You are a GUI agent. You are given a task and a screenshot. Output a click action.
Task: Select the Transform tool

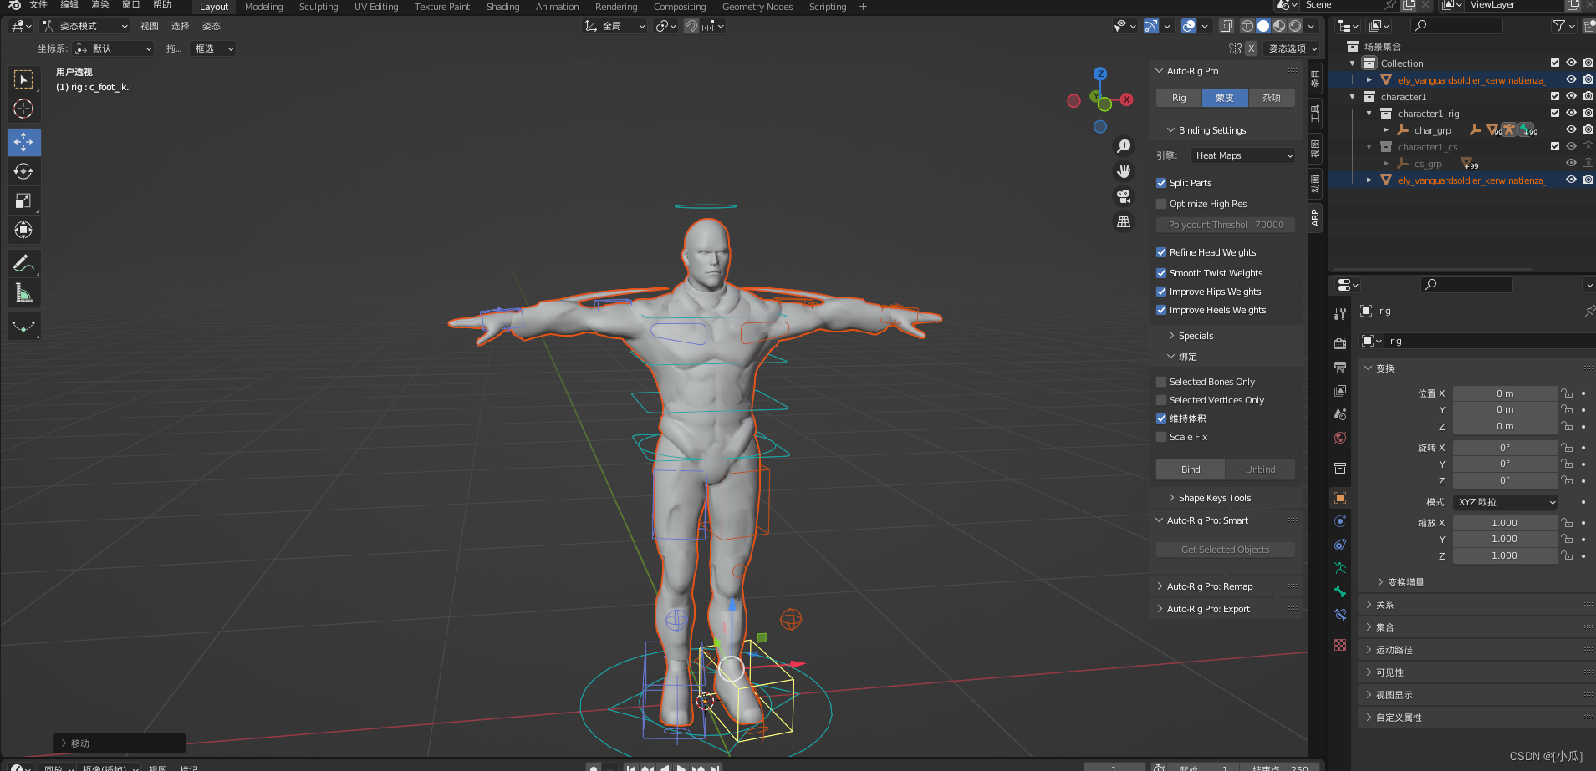pos(23,230)
